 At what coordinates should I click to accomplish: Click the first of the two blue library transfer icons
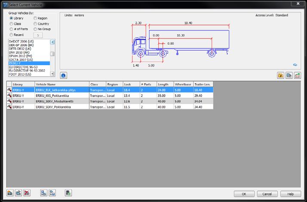click(44, 193)
